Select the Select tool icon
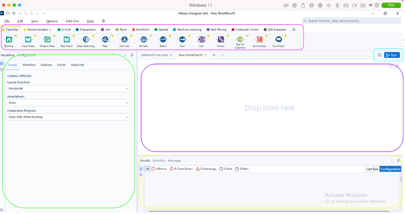This screenshot has height=214, width=405. 163,40
